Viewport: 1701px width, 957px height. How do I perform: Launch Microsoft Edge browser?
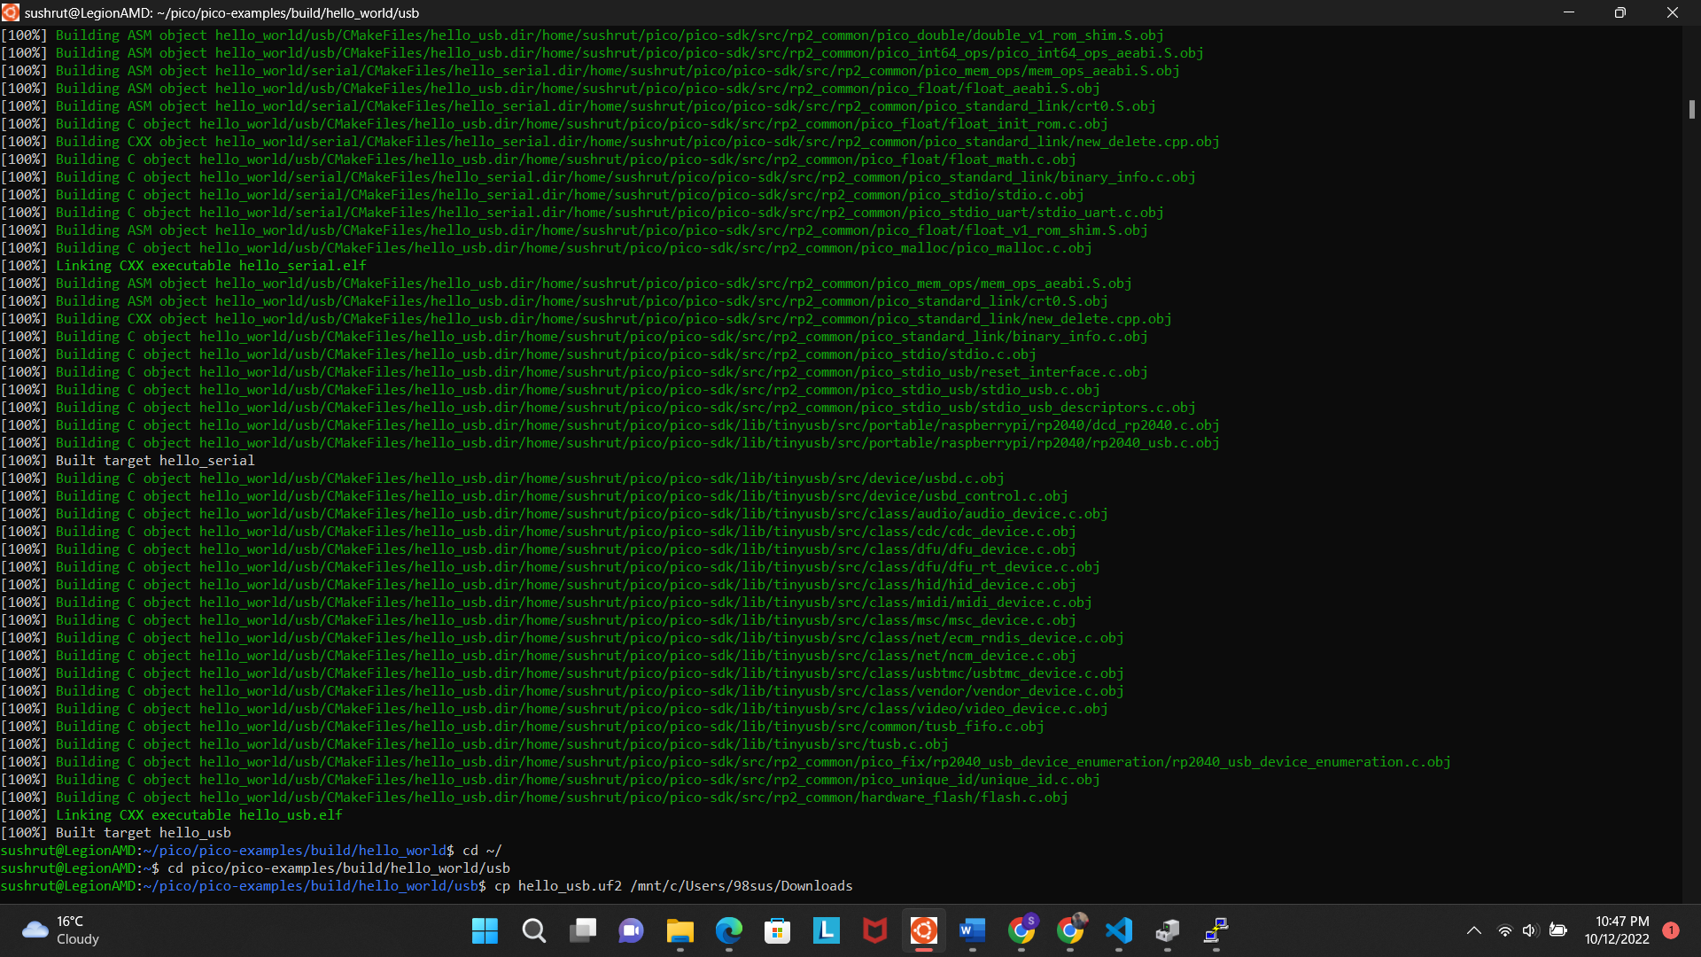(728, 931)
